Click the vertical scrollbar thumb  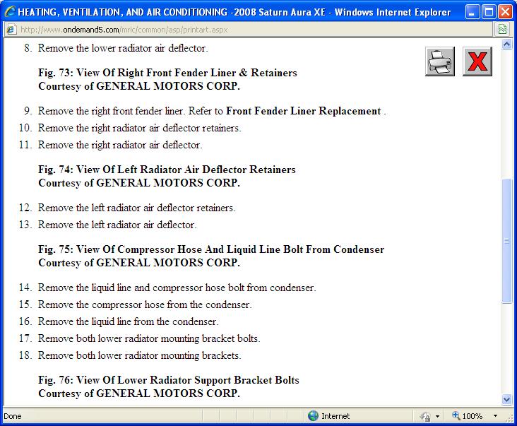tap(507, 241)
